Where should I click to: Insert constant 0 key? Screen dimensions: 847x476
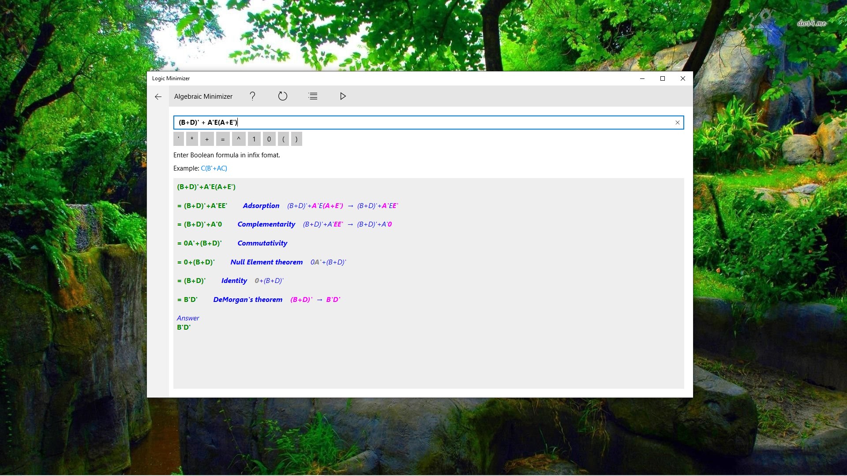pos(269,139)
